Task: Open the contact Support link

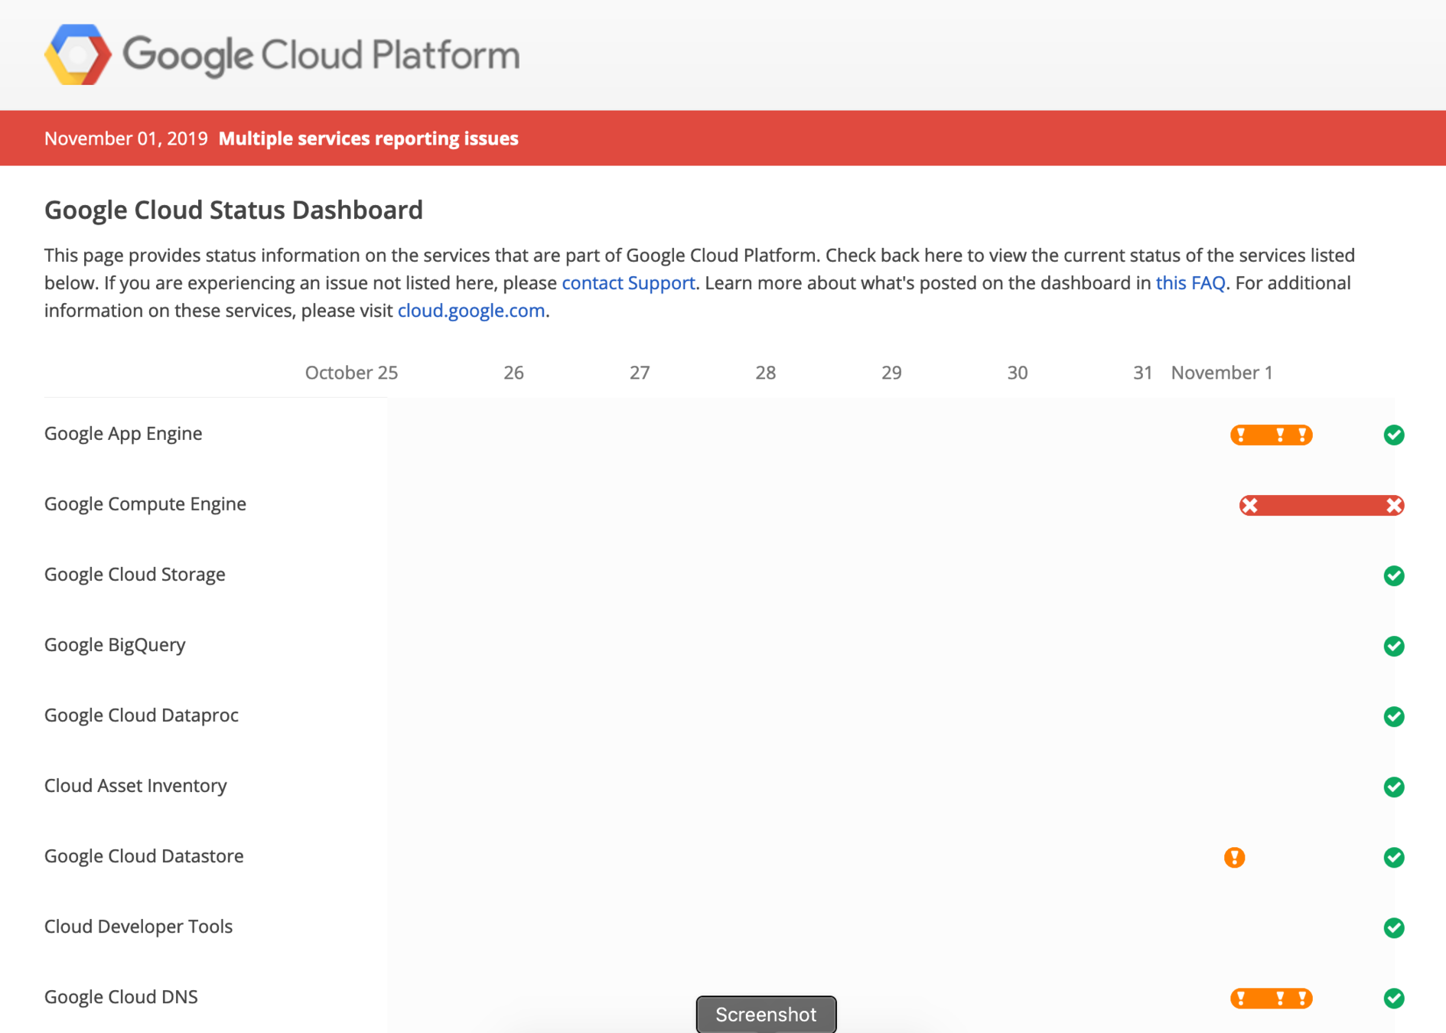Action: (x=628, y=283)
